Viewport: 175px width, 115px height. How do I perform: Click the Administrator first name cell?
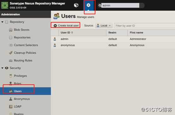[138, 39]
